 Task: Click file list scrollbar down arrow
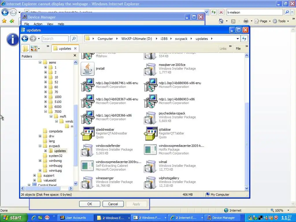tap(247, 188)
